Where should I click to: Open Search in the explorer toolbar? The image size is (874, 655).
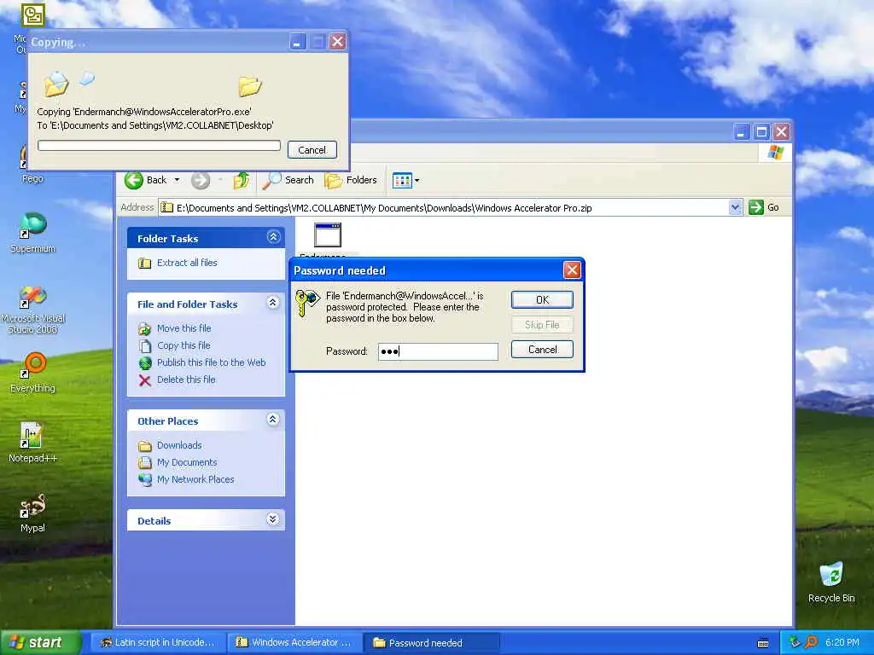288,180
